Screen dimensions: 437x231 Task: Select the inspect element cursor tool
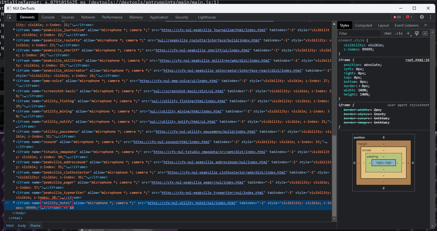point(9,17)
